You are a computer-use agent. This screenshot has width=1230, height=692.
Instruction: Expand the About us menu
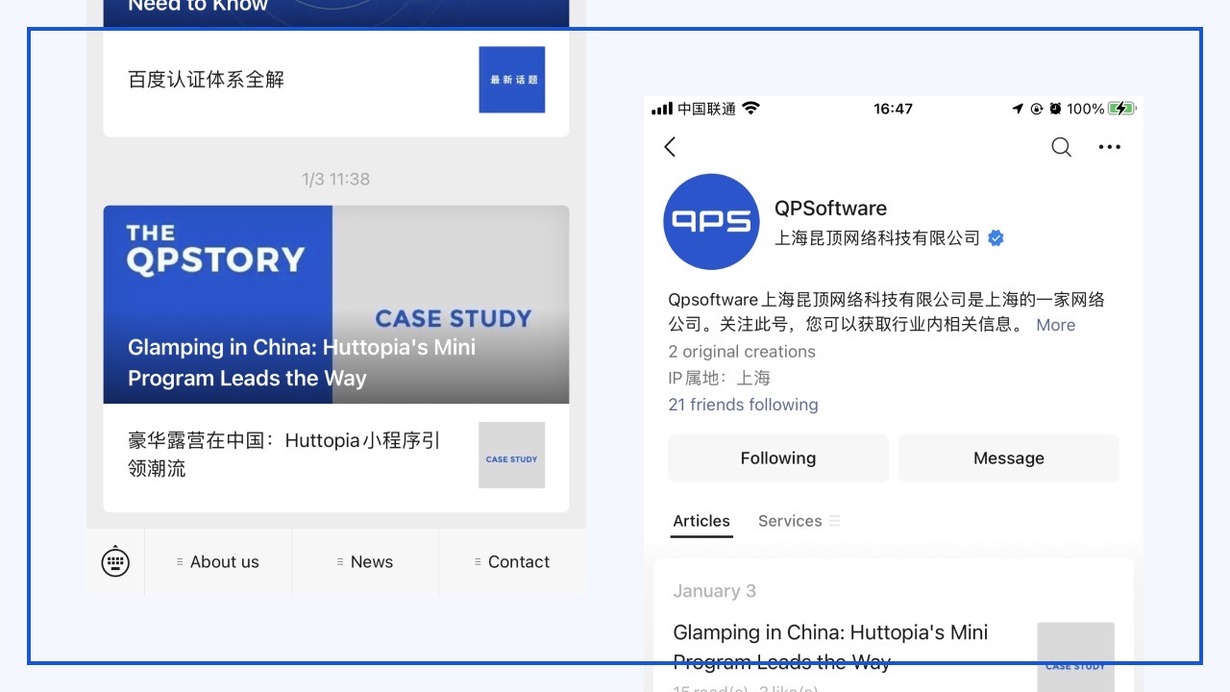218,562
